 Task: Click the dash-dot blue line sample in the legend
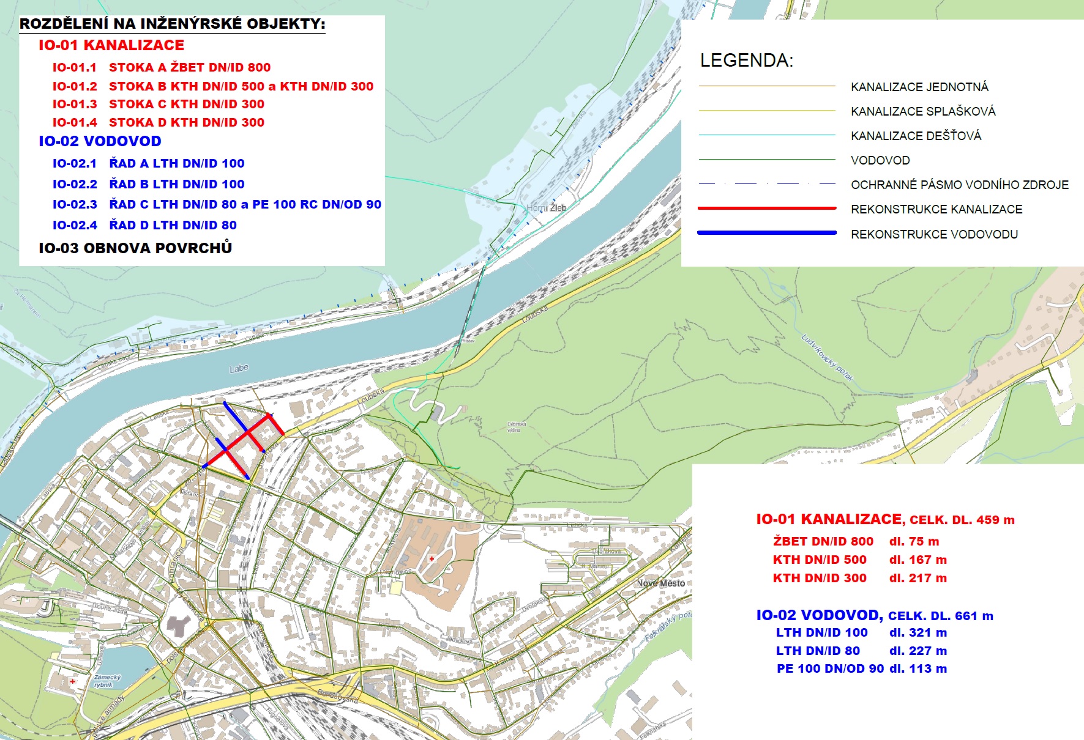(x=767, y=183)
